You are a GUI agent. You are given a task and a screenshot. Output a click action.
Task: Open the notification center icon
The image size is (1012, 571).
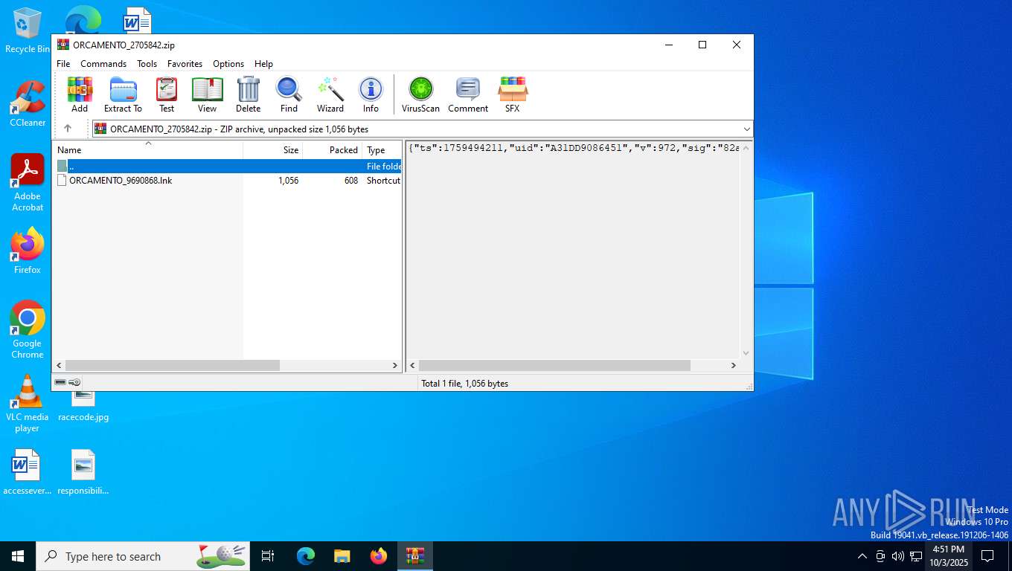pos(987,556)
